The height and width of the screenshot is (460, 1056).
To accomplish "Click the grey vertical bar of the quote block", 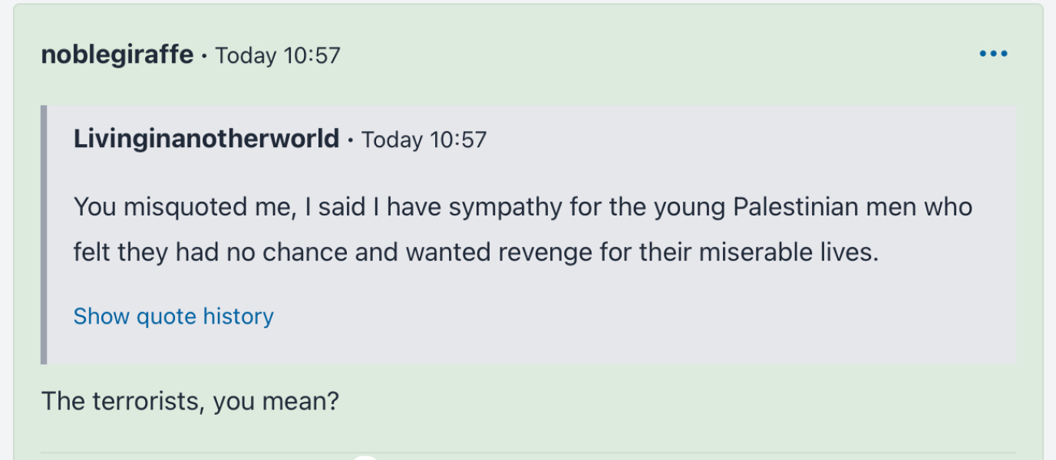I will pyautogui.click(x=44, y=235).
